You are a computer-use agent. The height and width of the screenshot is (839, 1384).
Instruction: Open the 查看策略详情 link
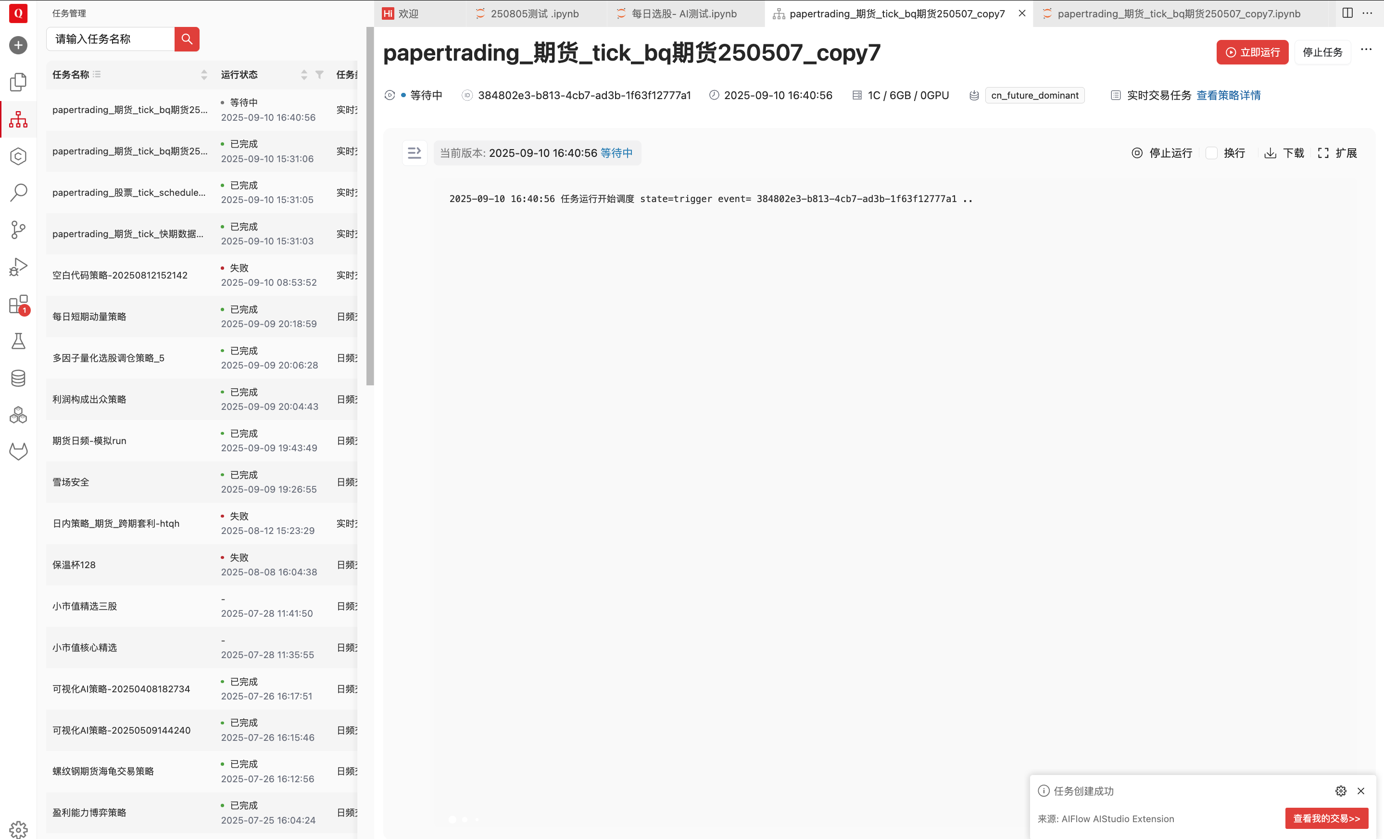click(x=1228, y=95)
